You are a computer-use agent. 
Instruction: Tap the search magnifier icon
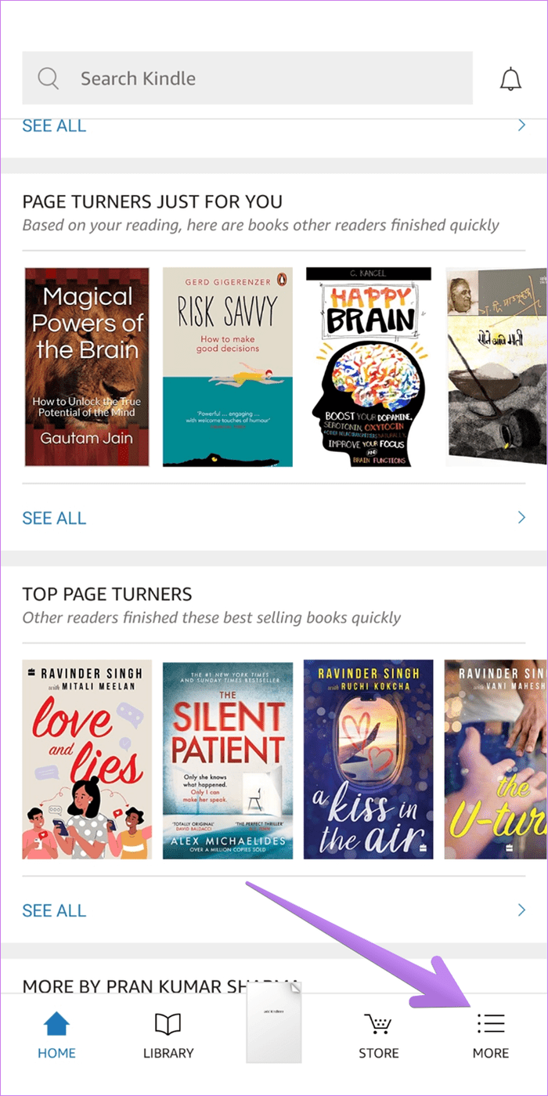point(49,78)
